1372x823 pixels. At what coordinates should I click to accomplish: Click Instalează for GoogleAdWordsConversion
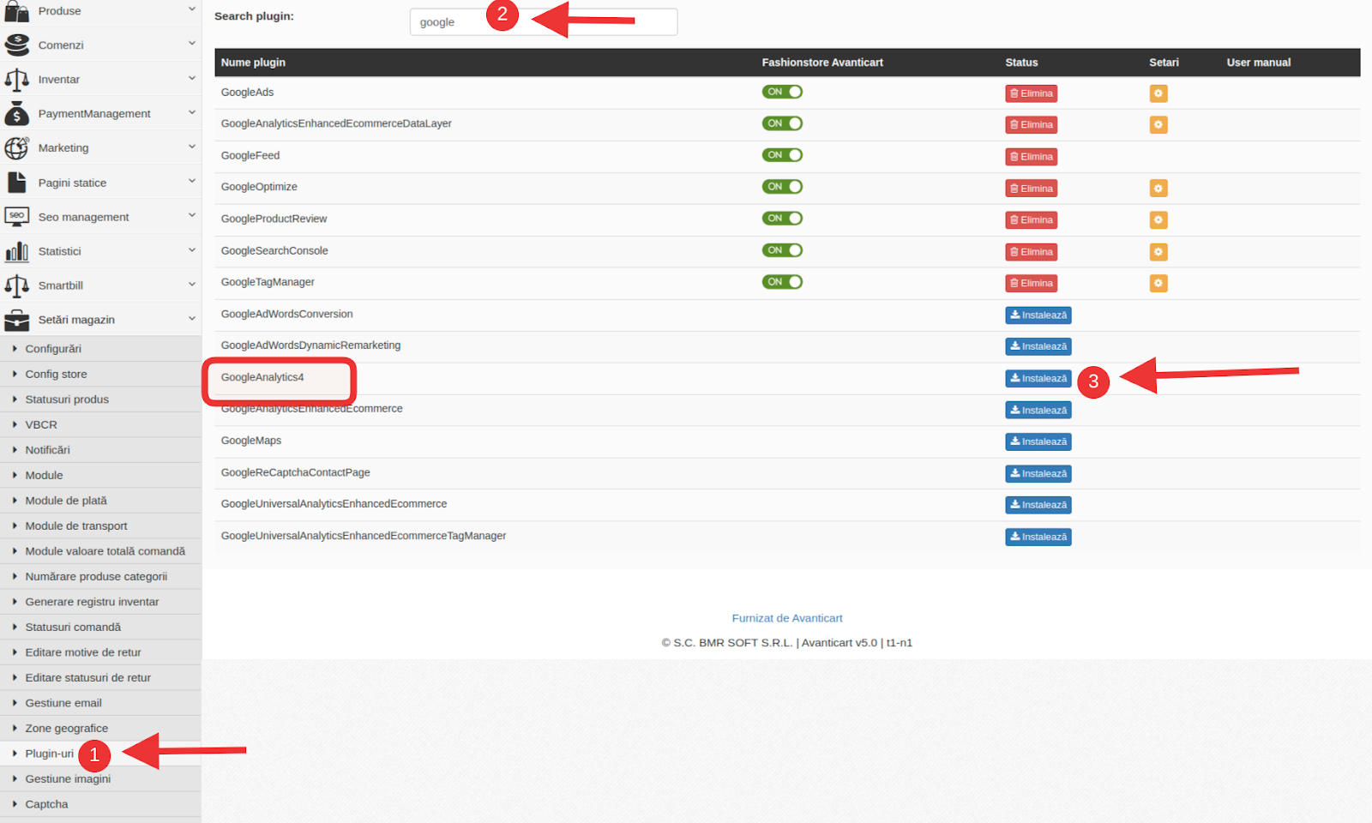(1038, 315)
